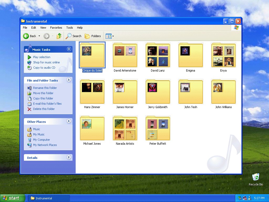Open the Edit menu

point(34,28)
